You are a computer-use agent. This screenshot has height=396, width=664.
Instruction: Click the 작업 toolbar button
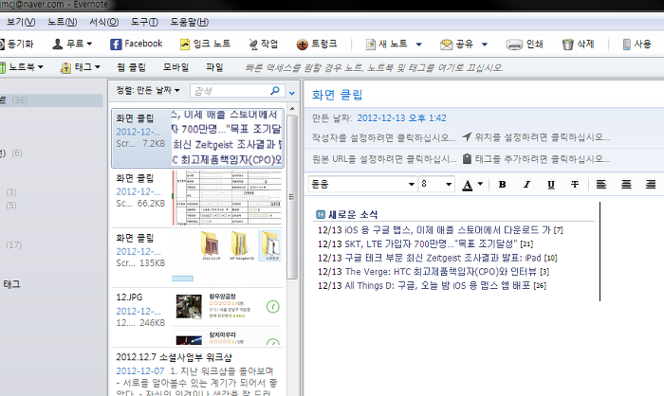(x=263, y=44)
